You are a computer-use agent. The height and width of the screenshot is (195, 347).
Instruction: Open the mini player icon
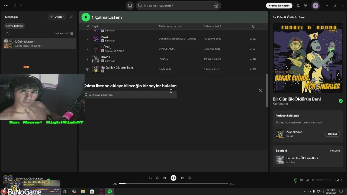(x=337, y=180)
